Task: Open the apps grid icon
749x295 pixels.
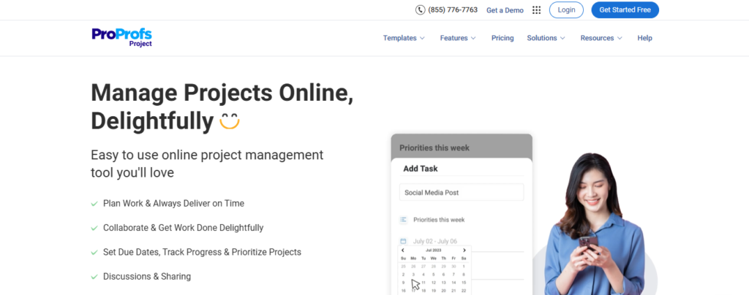Action: click(536, 10)
